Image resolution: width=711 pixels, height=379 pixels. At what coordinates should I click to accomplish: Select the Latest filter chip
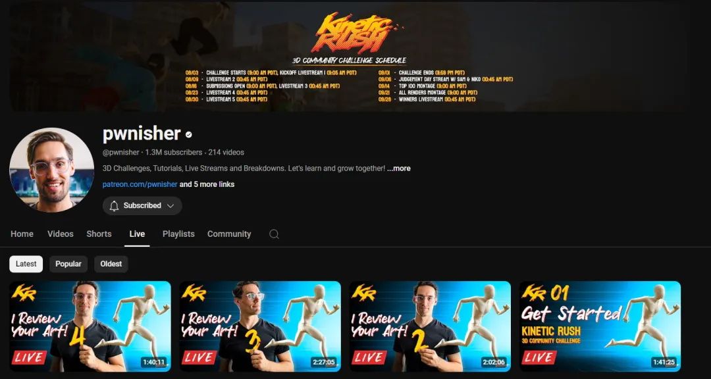click(x=26, y=264)
